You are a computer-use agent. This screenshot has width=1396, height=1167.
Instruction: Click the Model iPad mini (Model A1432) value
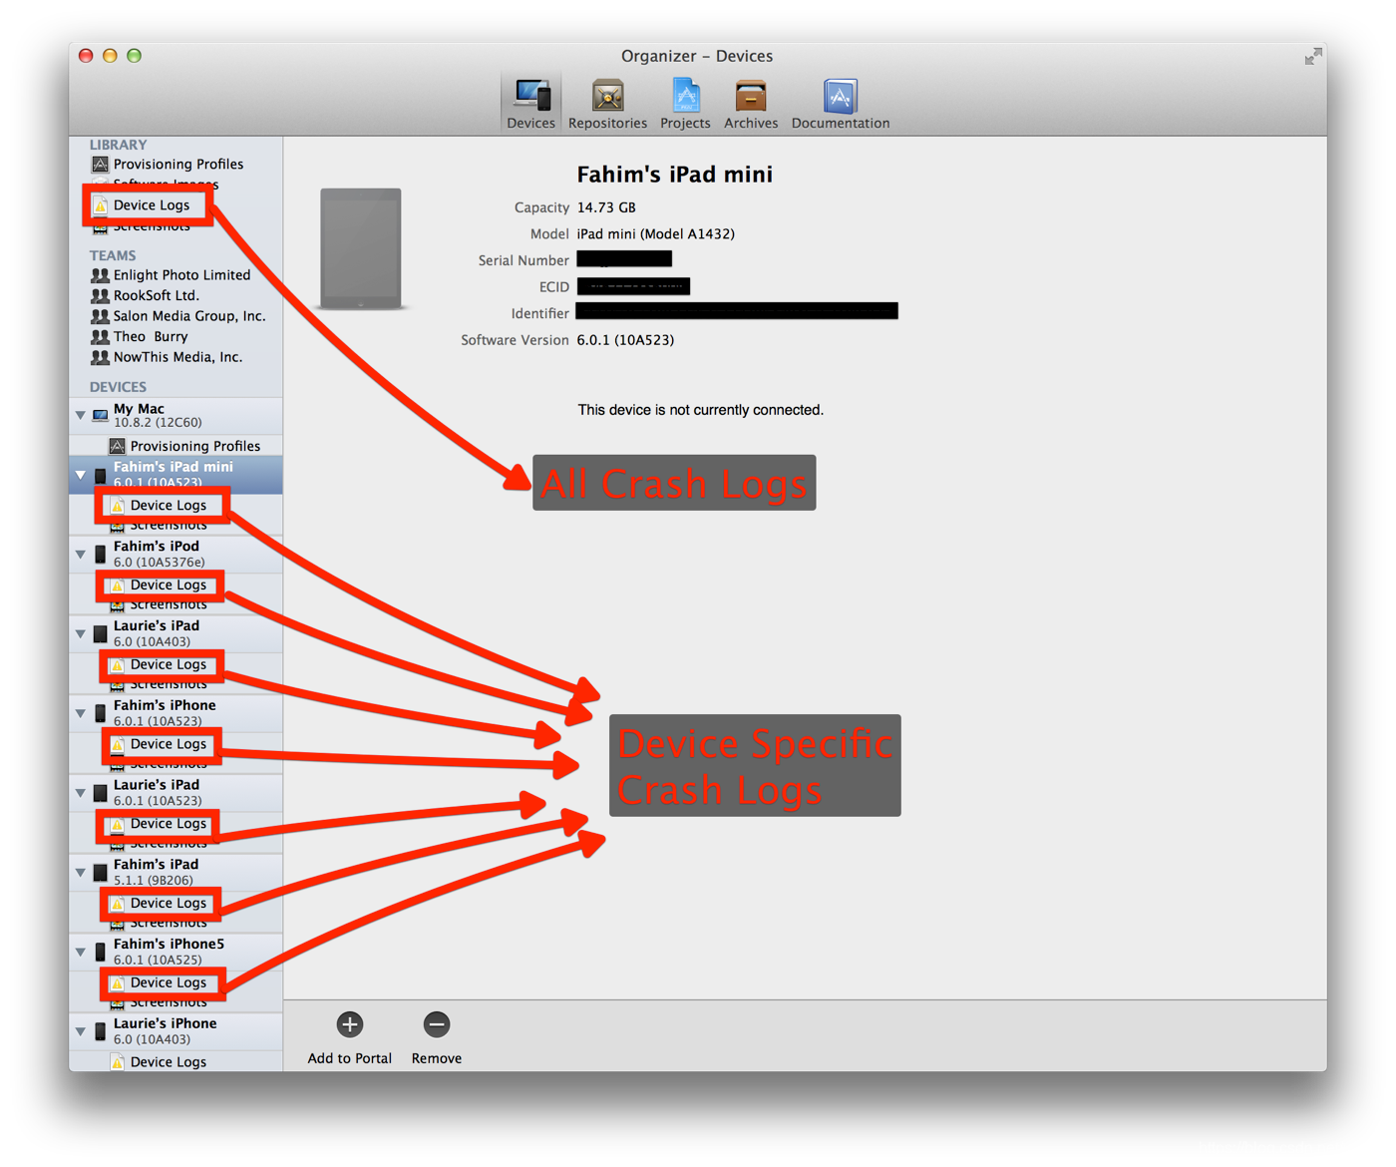click(655, 233)
